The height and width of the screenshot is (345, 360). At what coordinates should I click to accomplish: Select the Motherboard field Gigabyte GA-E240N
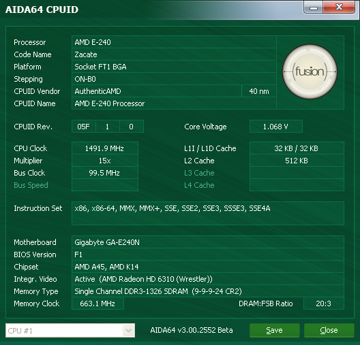(x=208, y=242)
